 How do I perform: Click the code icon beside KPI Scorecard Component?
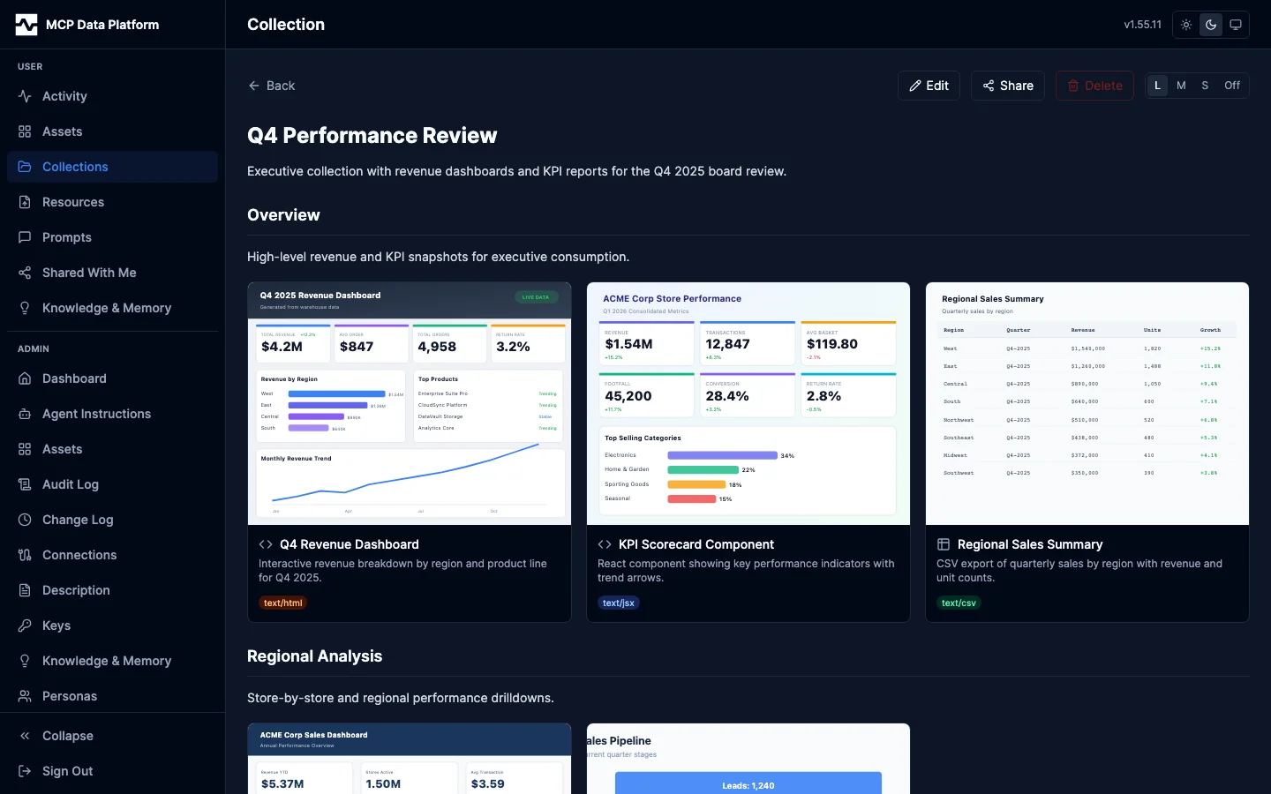tap(605, 545)
